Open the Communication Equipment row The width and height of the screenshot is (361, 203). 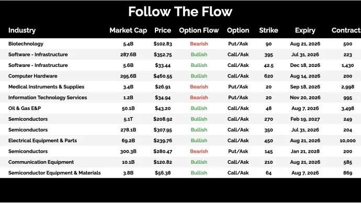coord(180,162)
